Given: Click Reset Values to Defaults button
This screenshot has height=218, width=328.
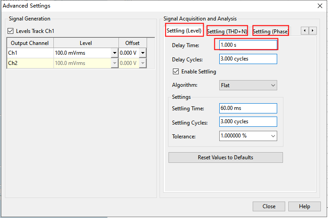Looking at the screenshot, I should [x=225, y=157].
